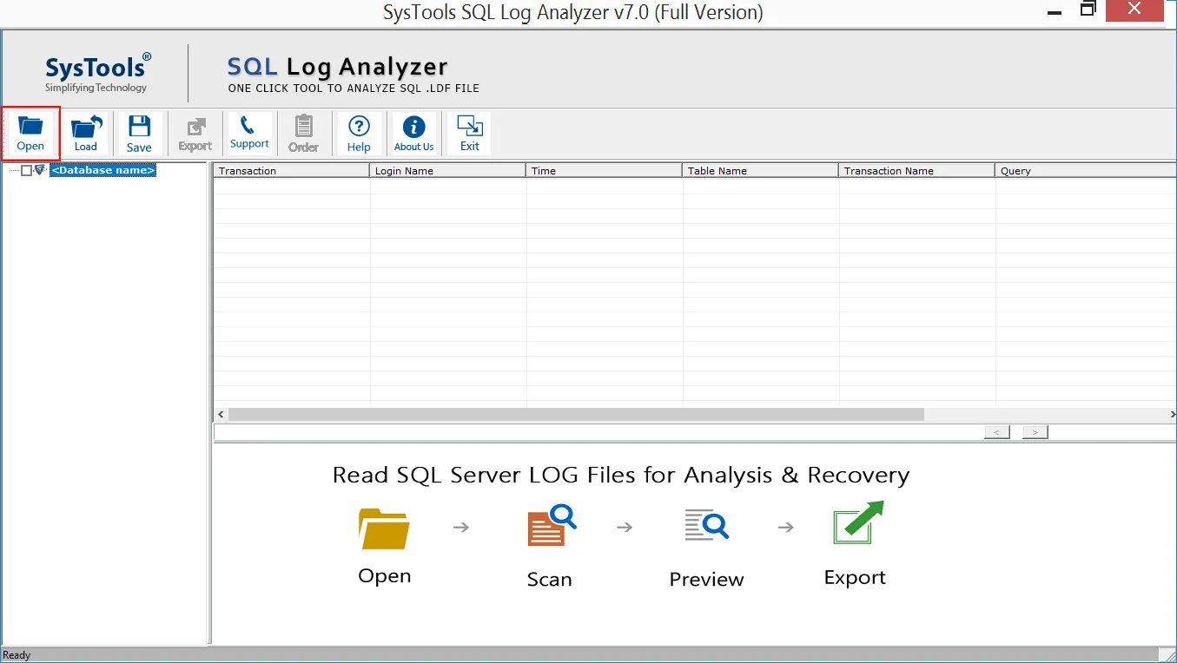
Task: Click the 'Ready' status bar text
Action: click(x=17, y=655)
